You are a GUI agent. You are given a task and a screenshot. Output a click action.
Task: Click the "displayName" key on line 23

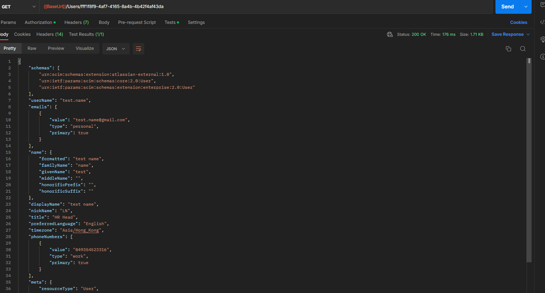click(46, 205)
